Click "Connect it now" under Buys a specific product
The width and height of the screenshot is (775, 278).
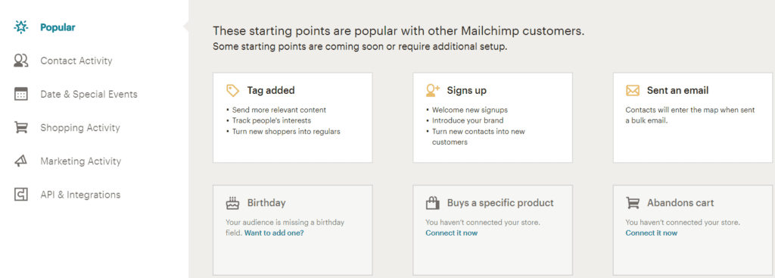[451, 233]
